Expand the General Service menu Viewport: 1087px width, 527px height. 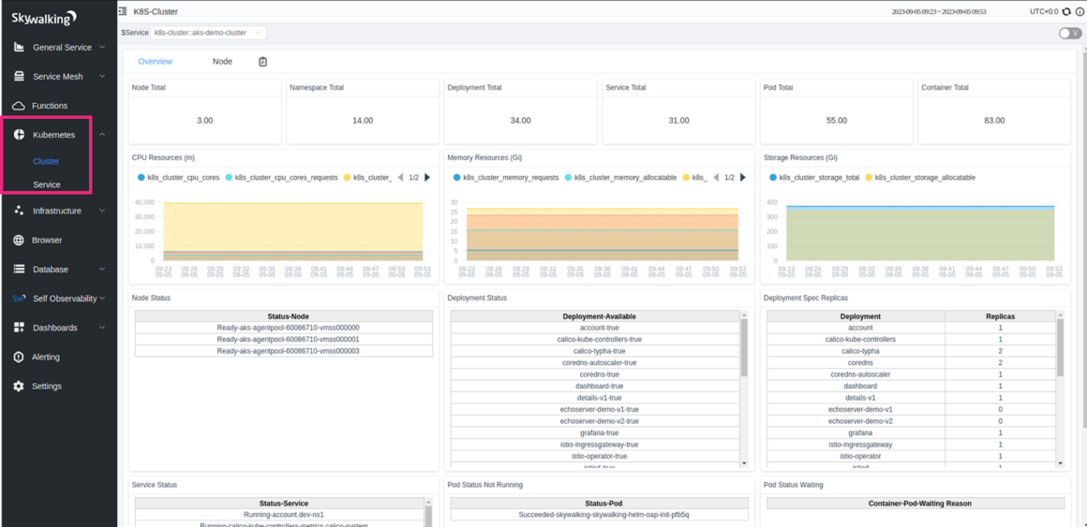click(62, 48)
